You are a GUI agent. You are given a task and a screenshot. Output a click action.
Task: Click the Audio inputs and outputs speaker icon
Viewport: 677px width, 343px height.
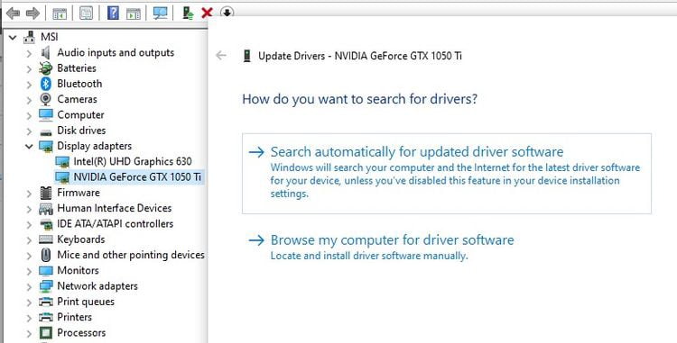[x=46, y=53]
